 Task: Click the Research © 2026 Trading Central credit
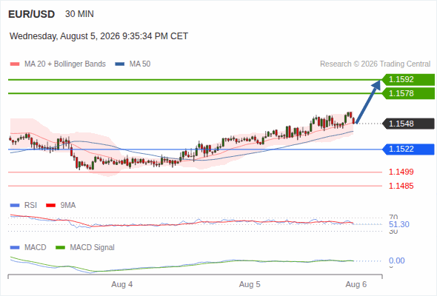pos(375,64)
